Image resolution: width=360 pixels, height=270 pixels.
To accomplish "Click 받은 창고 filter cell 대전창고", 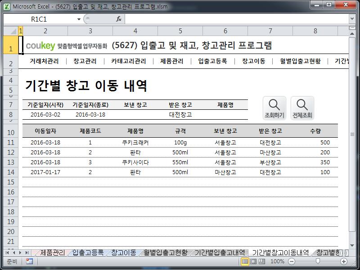I will pos(180,115).
